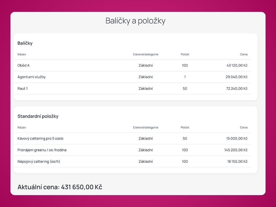
Task: Click Počet header in Balíčky table
Action: (x=185, y=54)
